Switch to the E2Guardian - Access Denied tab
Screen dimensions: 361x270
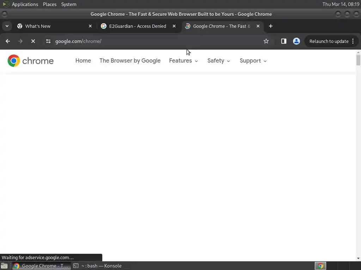point(138,26)
